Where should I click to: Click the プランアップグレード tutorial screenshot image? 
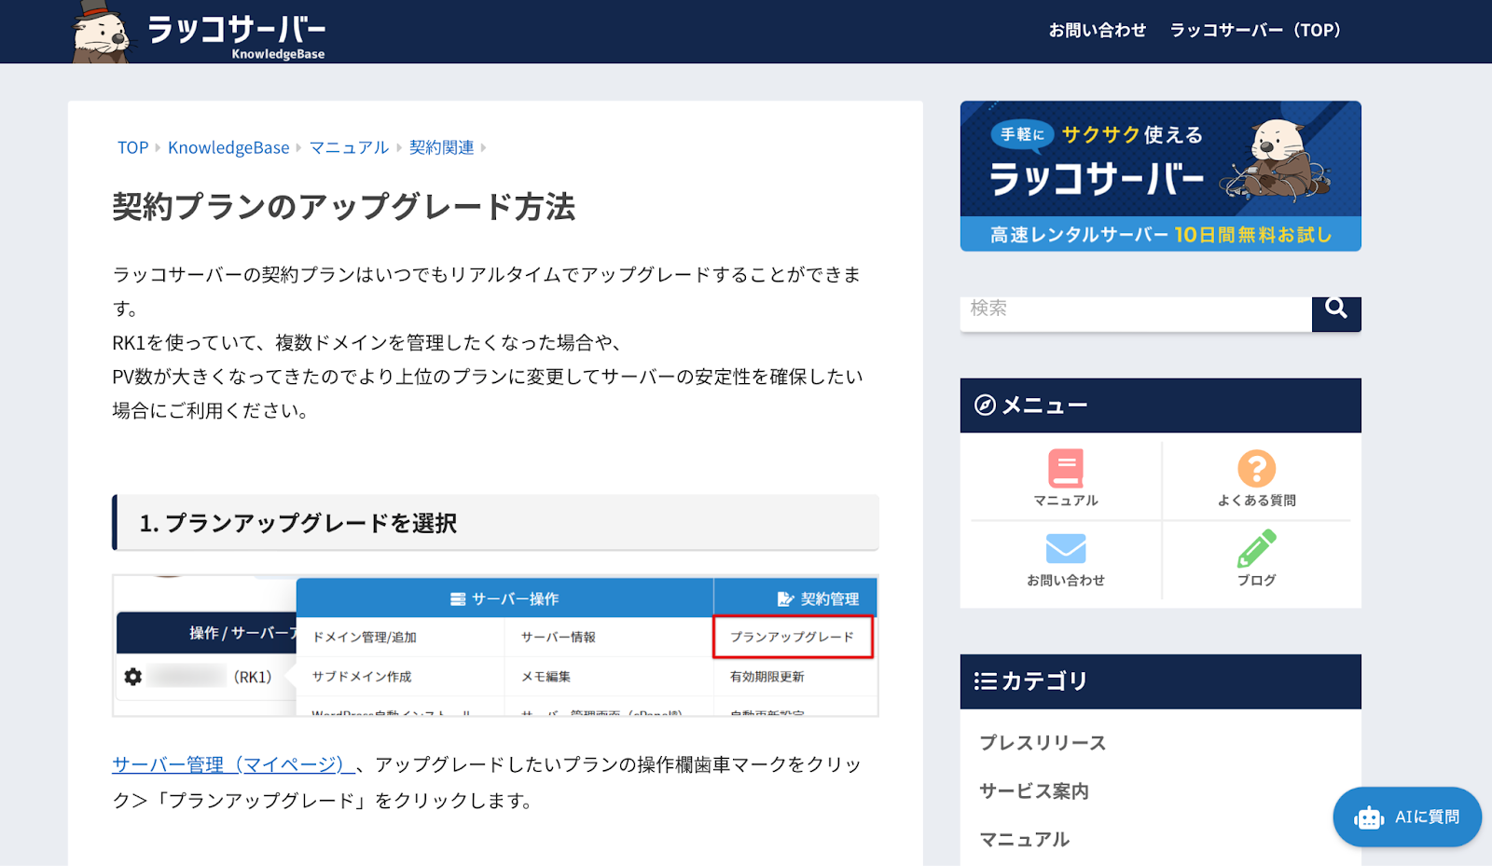click(x=495, y=645)
